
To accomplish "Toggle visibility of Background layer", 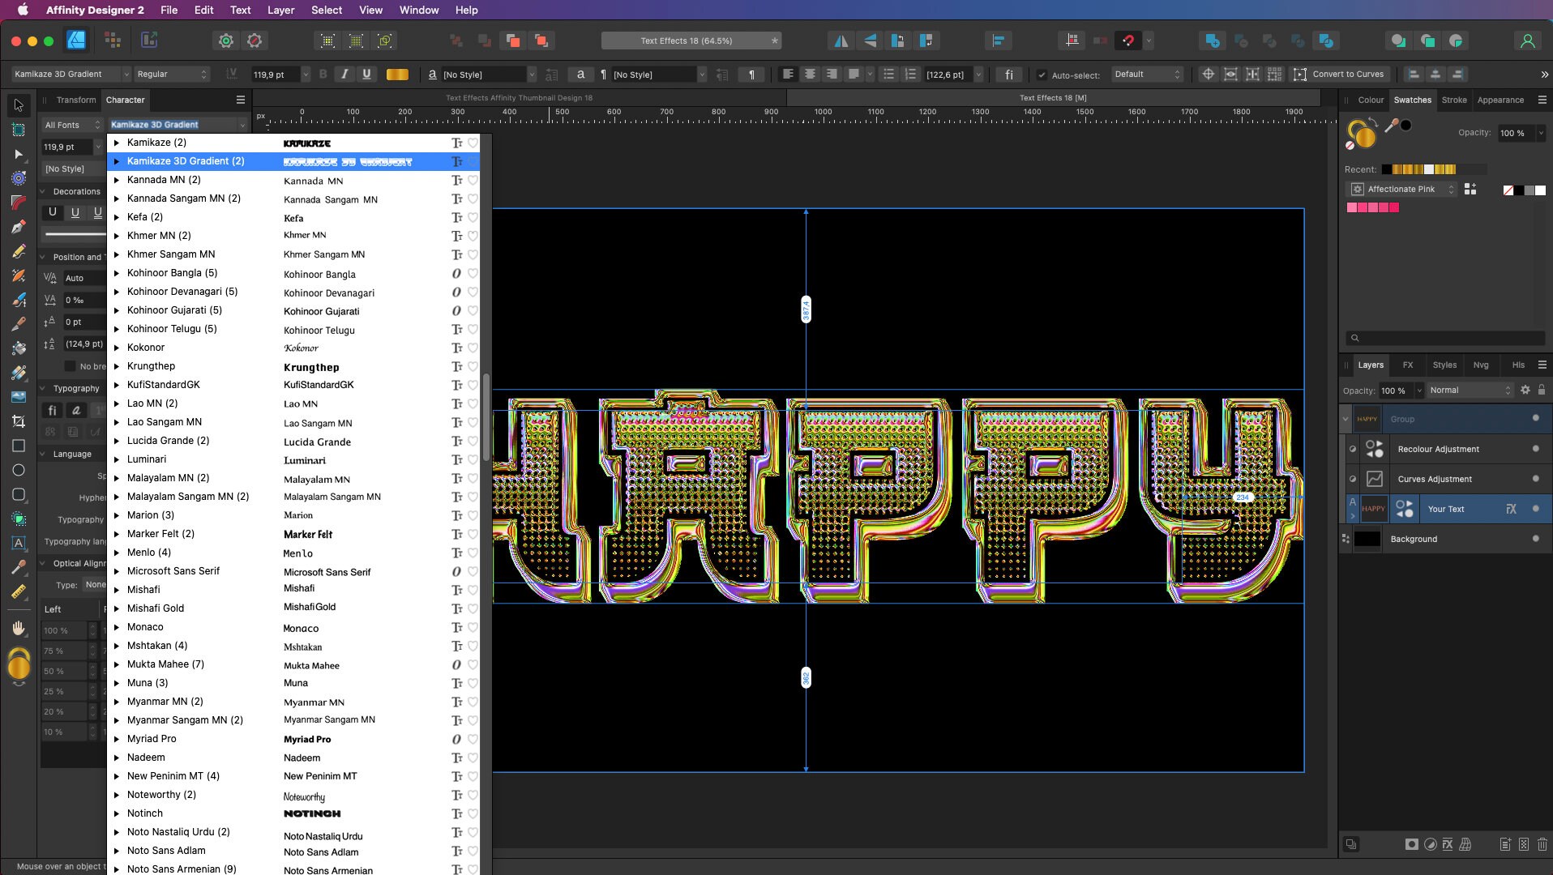I will pyautogui.click(x=1535, y=538).
